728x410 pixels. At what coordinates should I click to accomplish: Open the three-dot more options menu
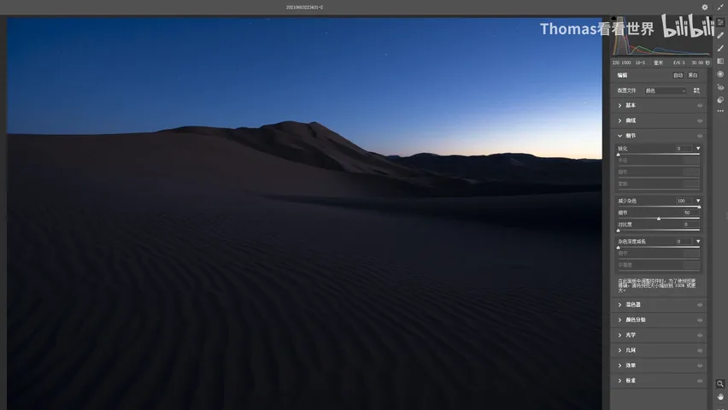[x=720, y=111]
